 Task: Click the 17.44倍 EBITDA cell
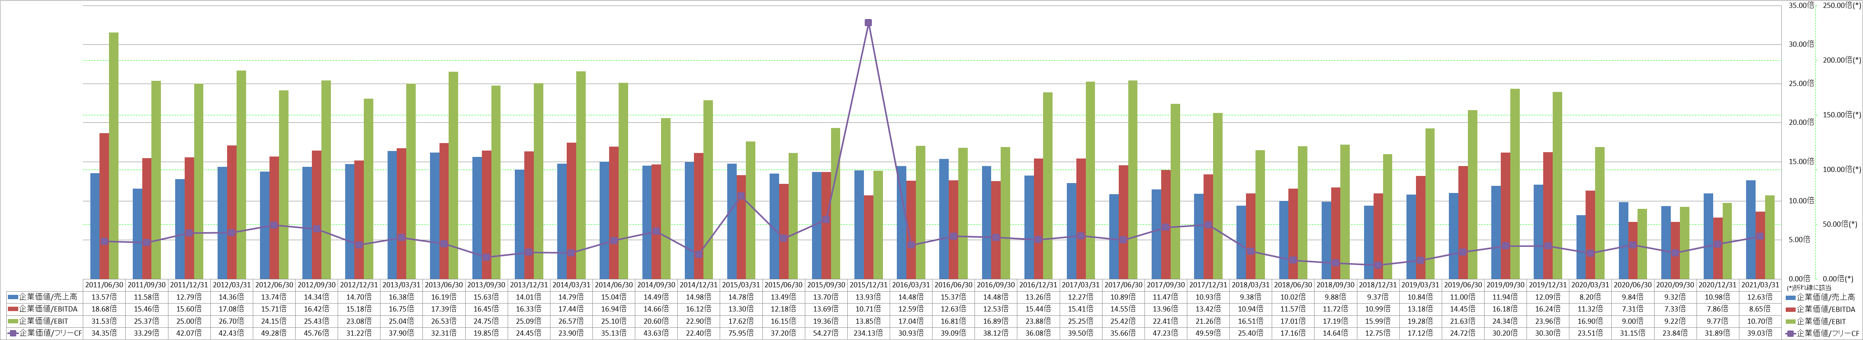pyautogui.click(x=571, y=309)
